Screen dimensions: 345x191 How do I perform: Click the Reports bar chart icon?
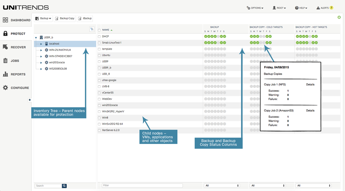(x=6, y=74)
